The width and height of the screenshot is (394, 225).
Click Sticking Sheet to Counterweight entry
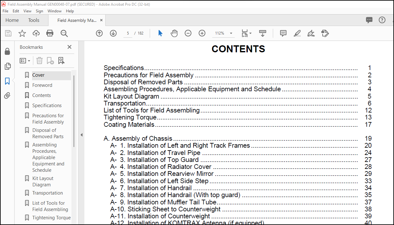[241, 209]
